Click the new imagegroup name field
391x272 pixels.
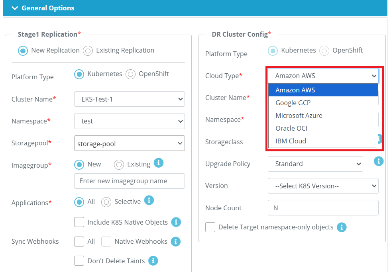[130, 181]
